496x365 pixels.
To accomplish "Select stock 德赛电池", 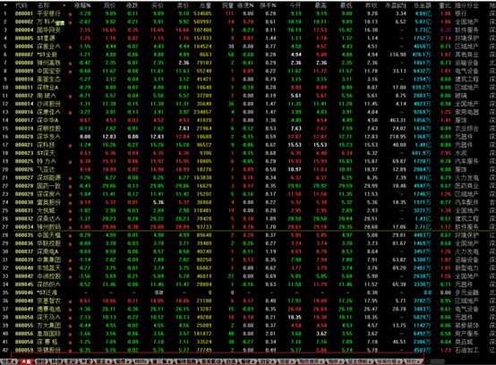I will point(48,310).
